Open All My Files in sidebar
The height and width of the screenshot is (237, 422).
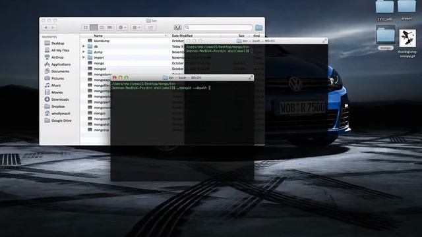(x=57, y=50)
